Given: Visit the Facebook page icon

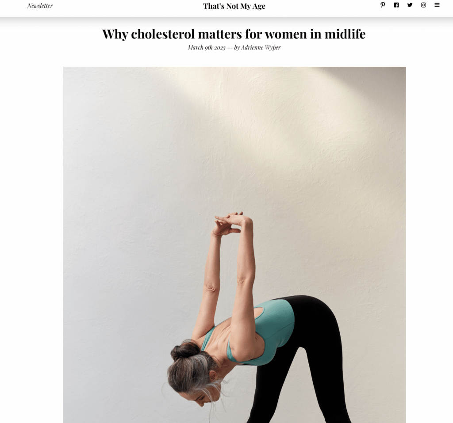Looking at the screenshot, I should pos(396,5).
